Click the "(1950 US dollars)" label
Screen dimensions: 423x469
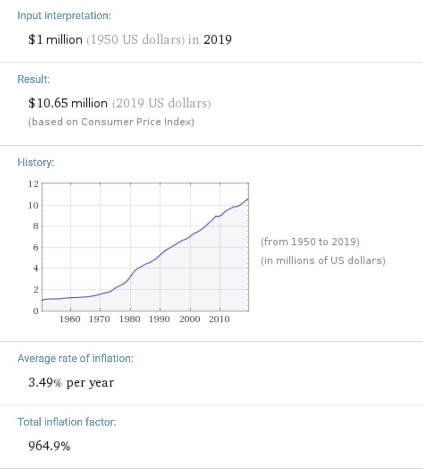[135, 40]
